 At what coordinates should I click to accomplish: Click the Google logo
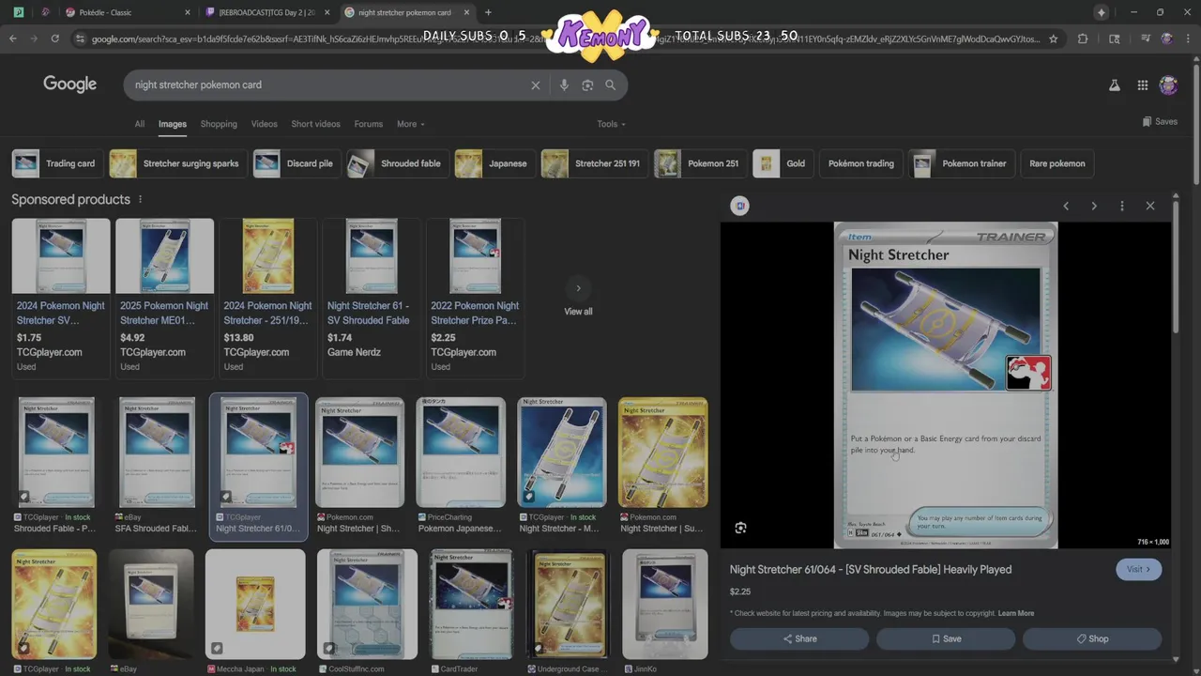(x=69, y=84)
